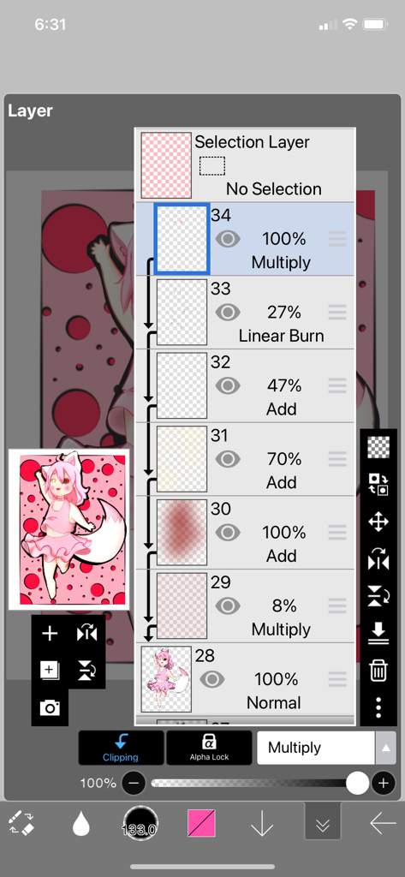Open the Move Transform layer tool
The height and width of the screenshot is (877, 405).
point(378,522)
